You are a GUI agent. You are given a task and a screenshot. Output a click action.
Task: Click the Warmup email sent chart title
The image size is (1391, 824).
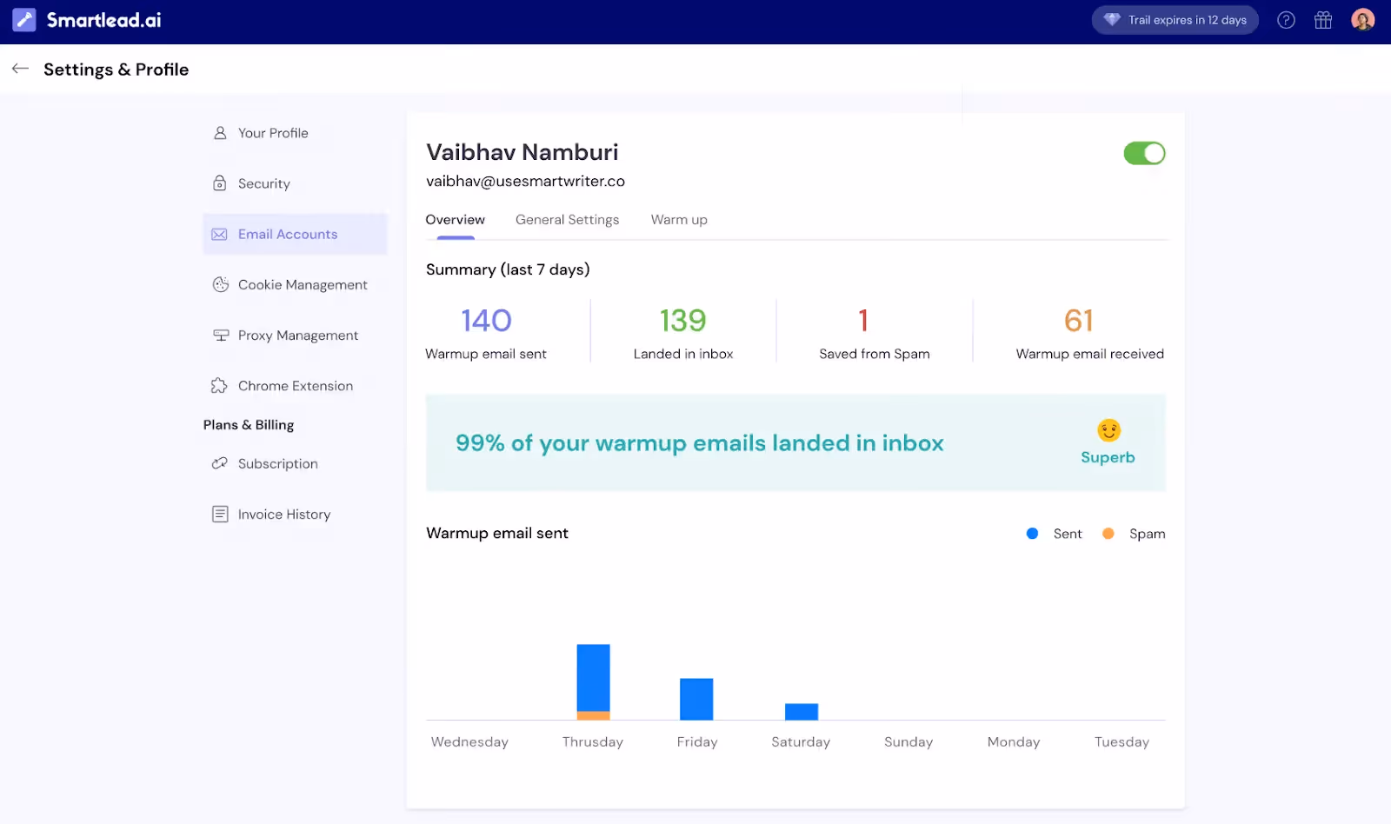tap(497, 534)
